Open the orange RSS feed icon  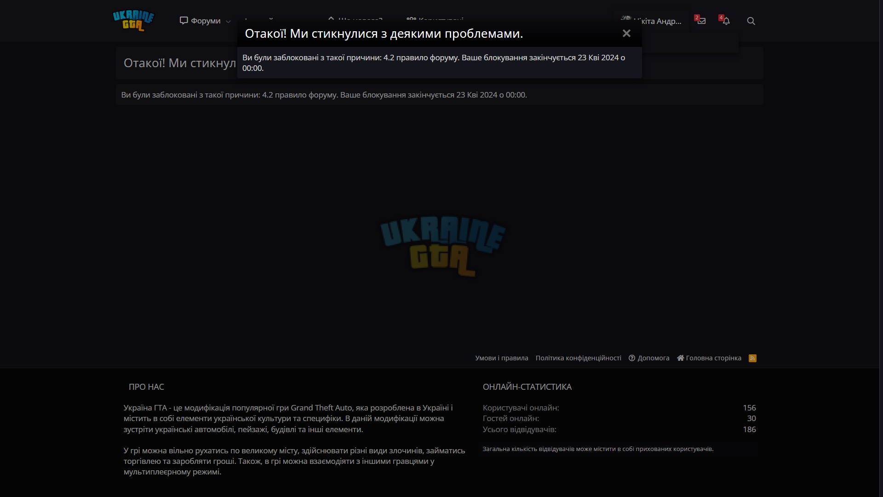tap(752, 358)
